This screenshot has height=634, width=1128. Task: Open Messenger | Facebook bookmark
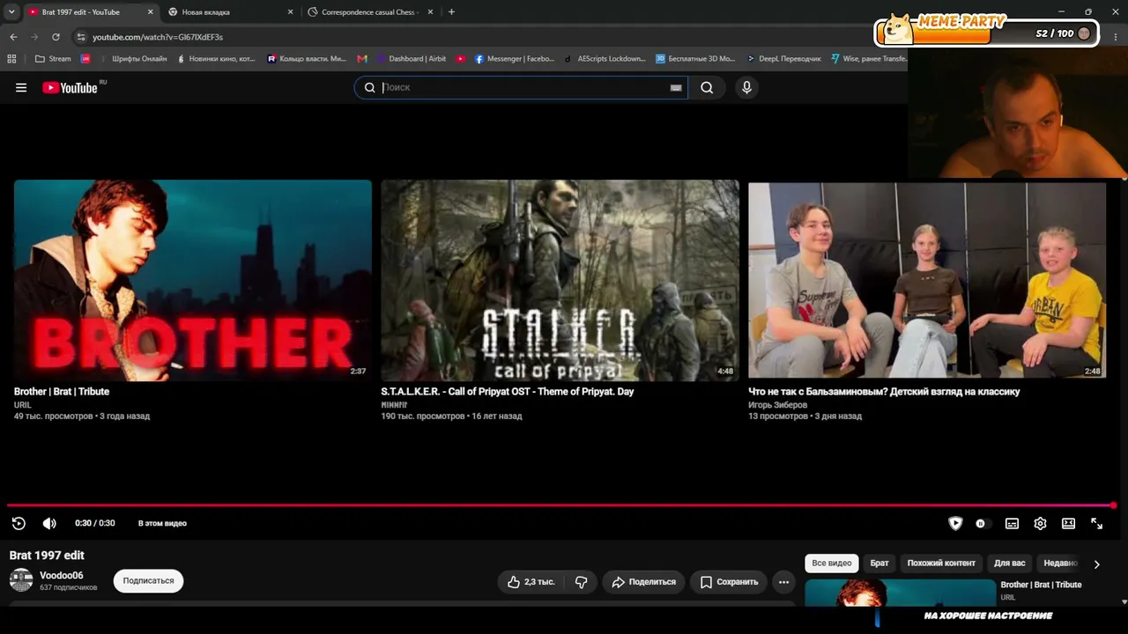click(x=515, y=59)
